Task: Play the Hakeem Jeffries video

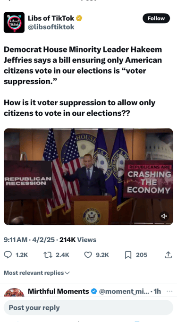Action: point(89,177)
